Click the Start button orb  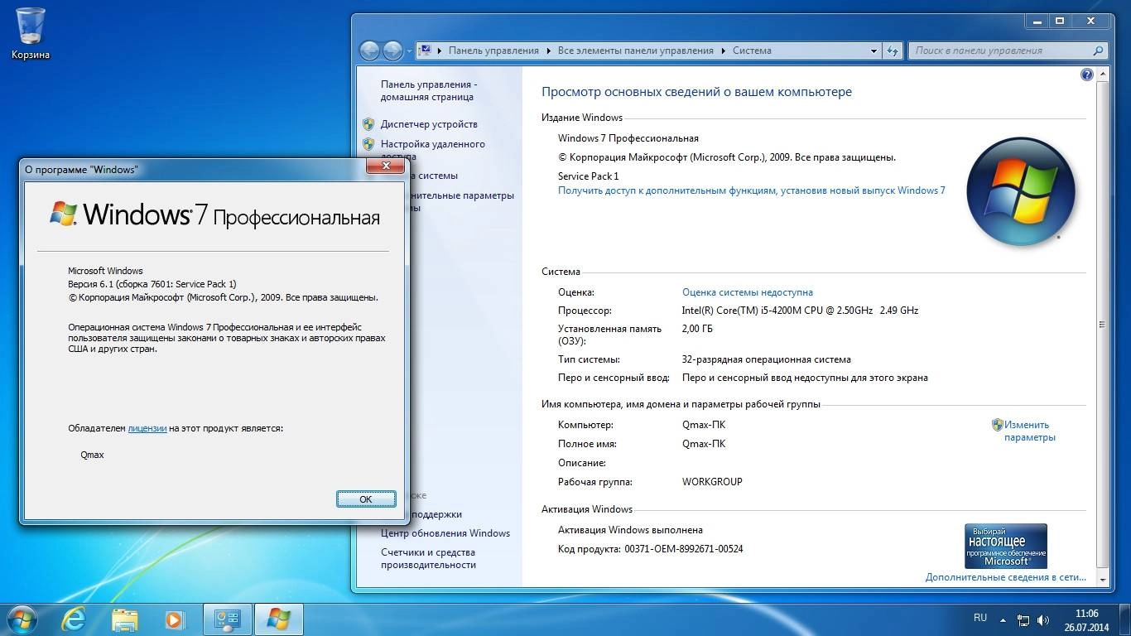pos(22,619)
